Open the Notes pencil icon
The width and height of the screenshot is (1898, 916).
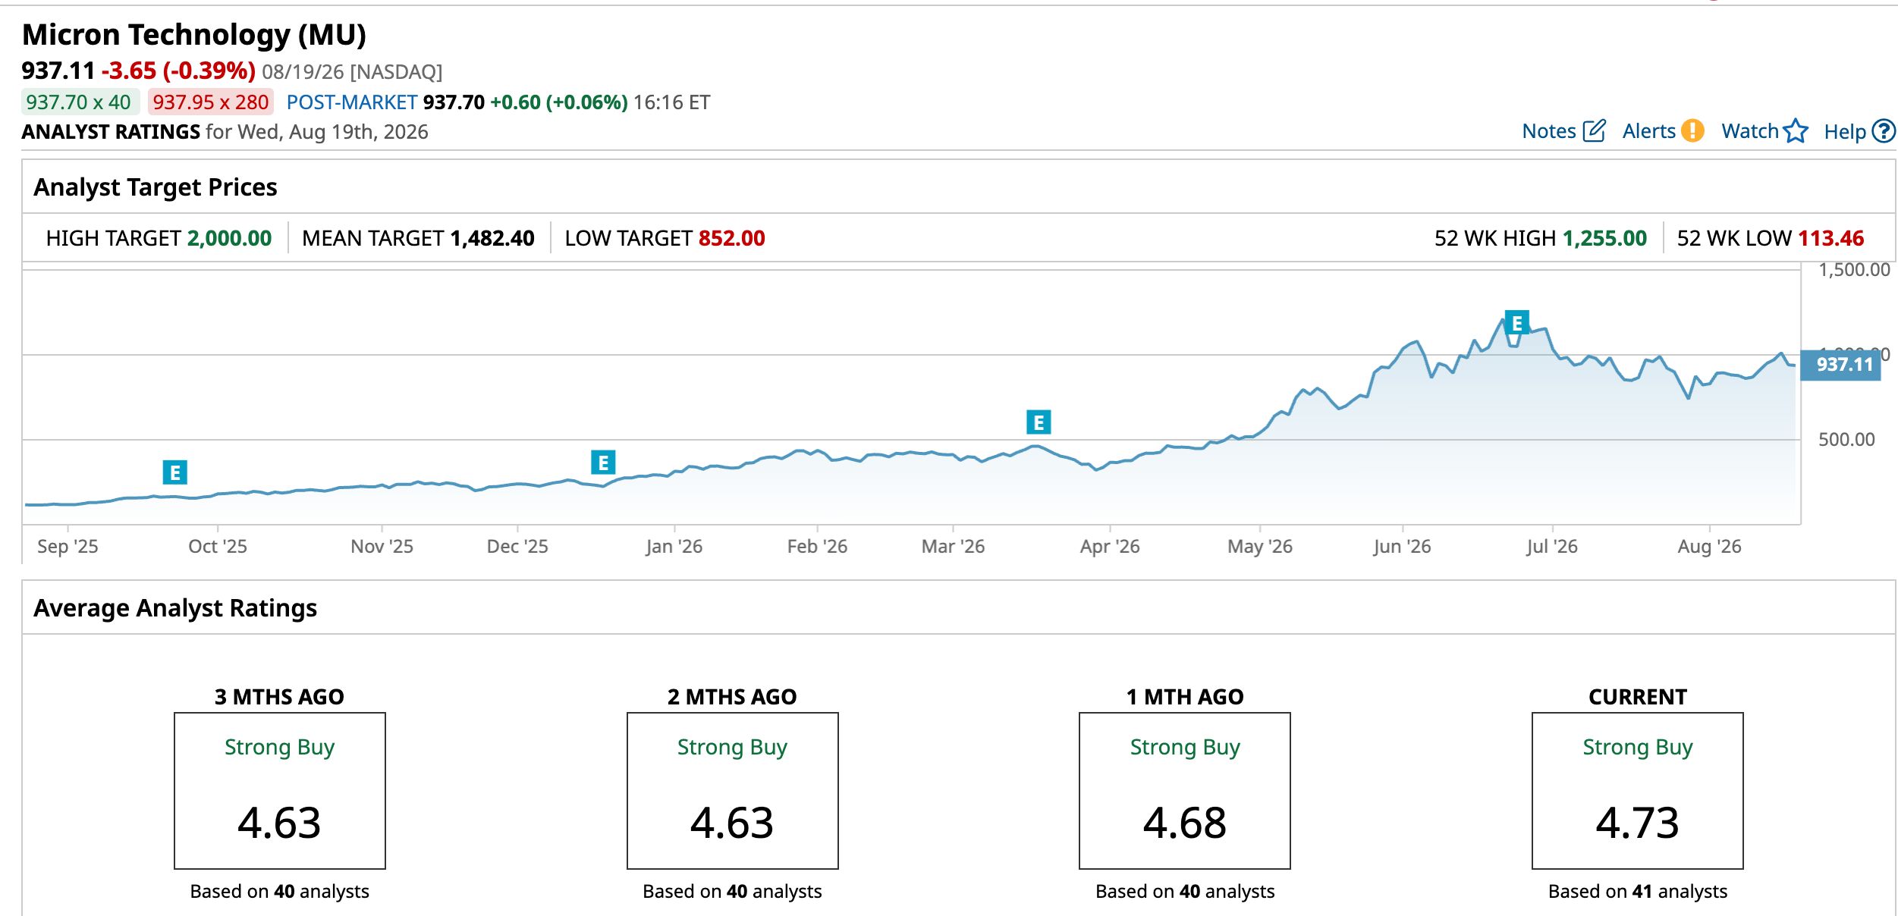click(1594, 131)
